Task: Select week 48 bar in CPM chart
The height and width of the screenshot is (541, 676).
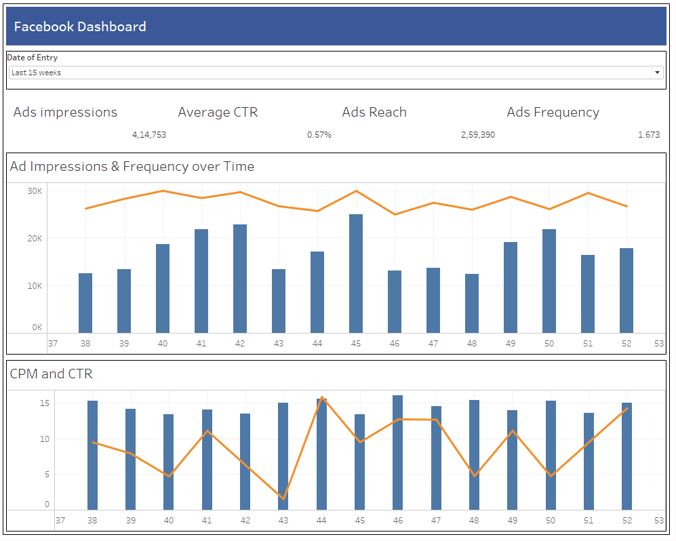Action: tap(474, 455)
